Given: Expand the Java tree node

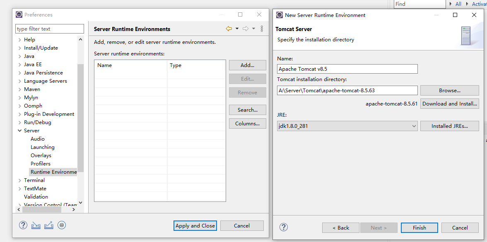Looking at the screenshot, I should pyautogui.click(x=20, y=56).
